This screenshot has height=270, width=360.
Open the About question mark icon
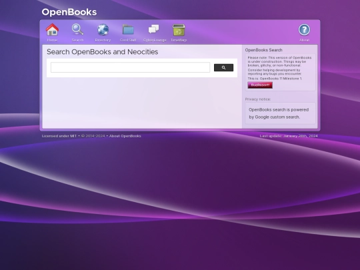pos(304,30)
